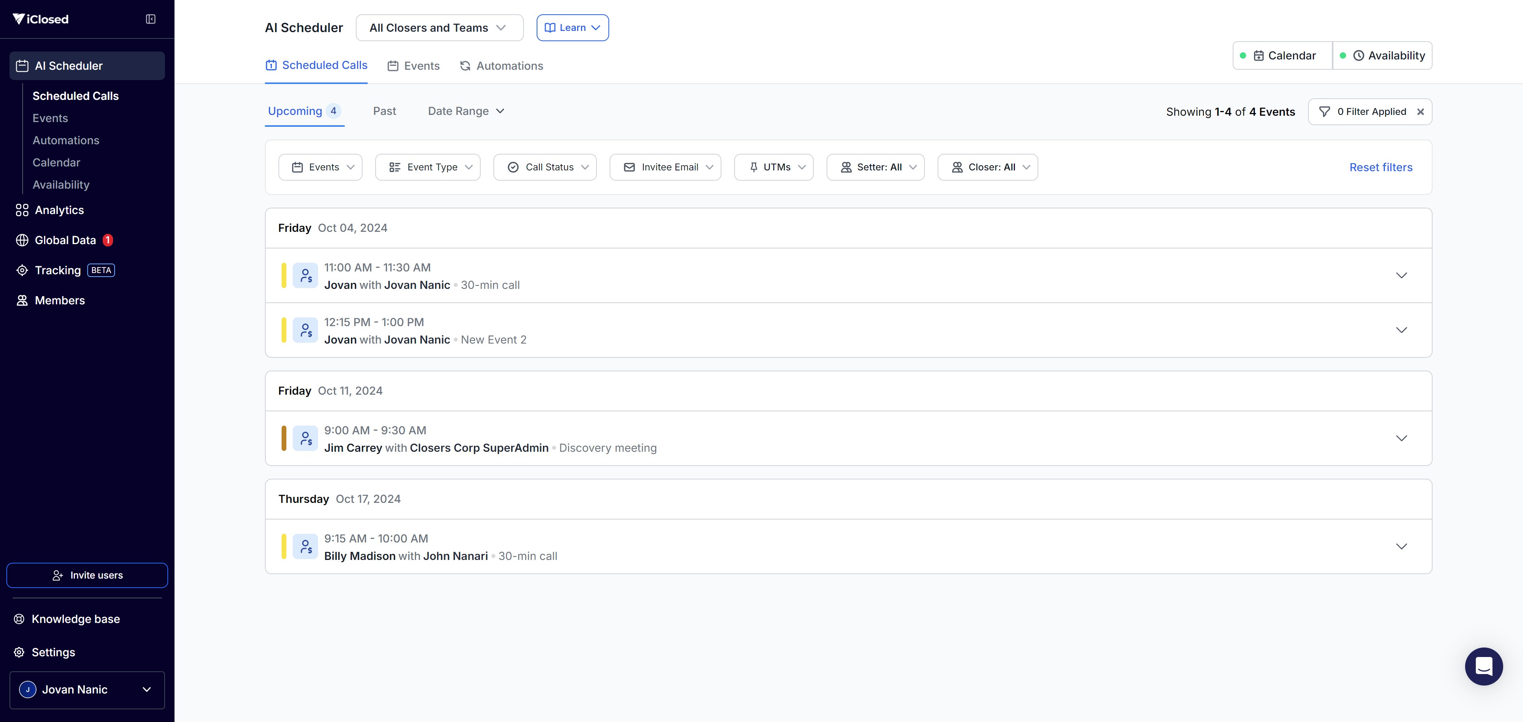1523x722 pixels.
Task: Toggle the Availability view button
Action: click(1382, 55)
